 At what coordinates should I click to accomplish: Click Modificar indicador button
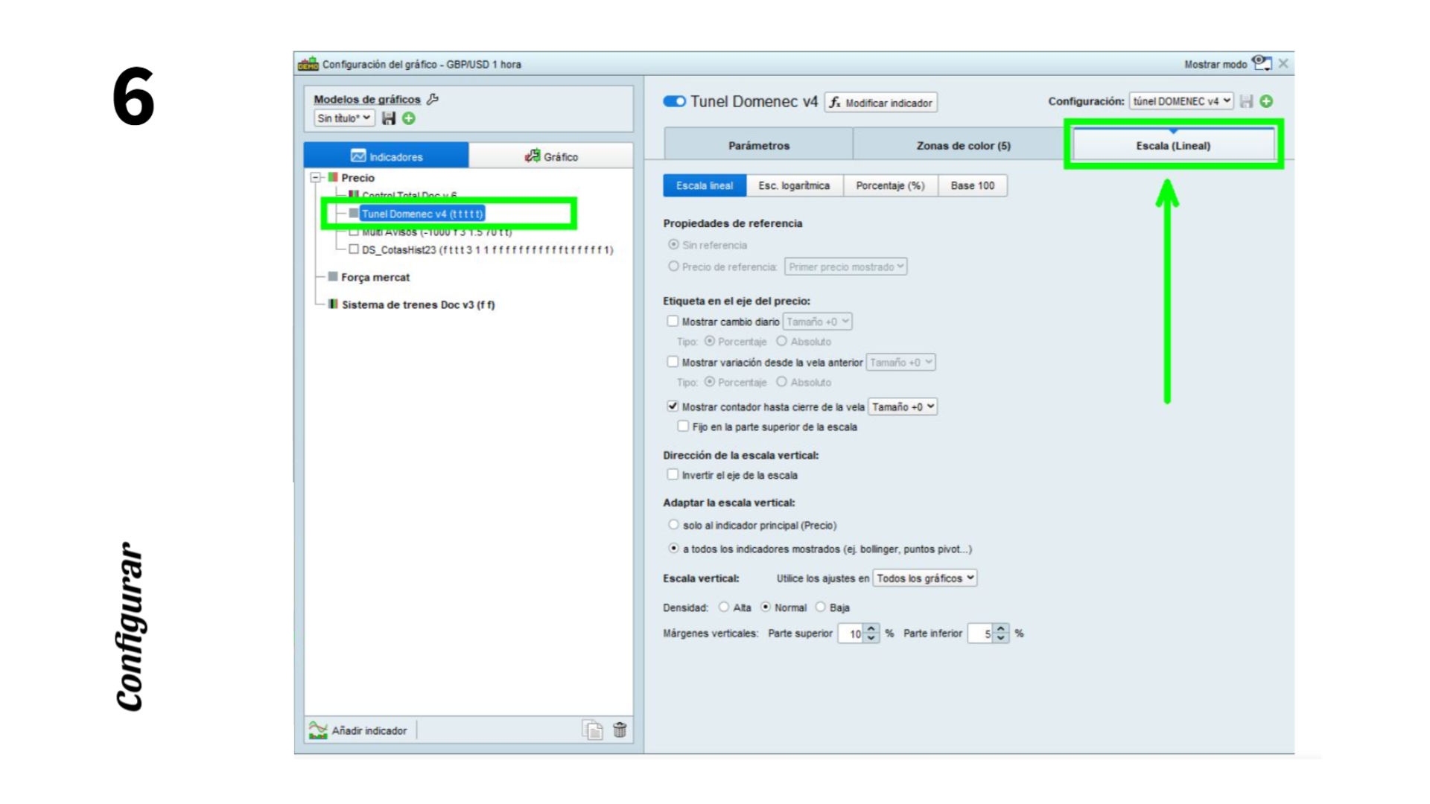click(x=881, y=103)
